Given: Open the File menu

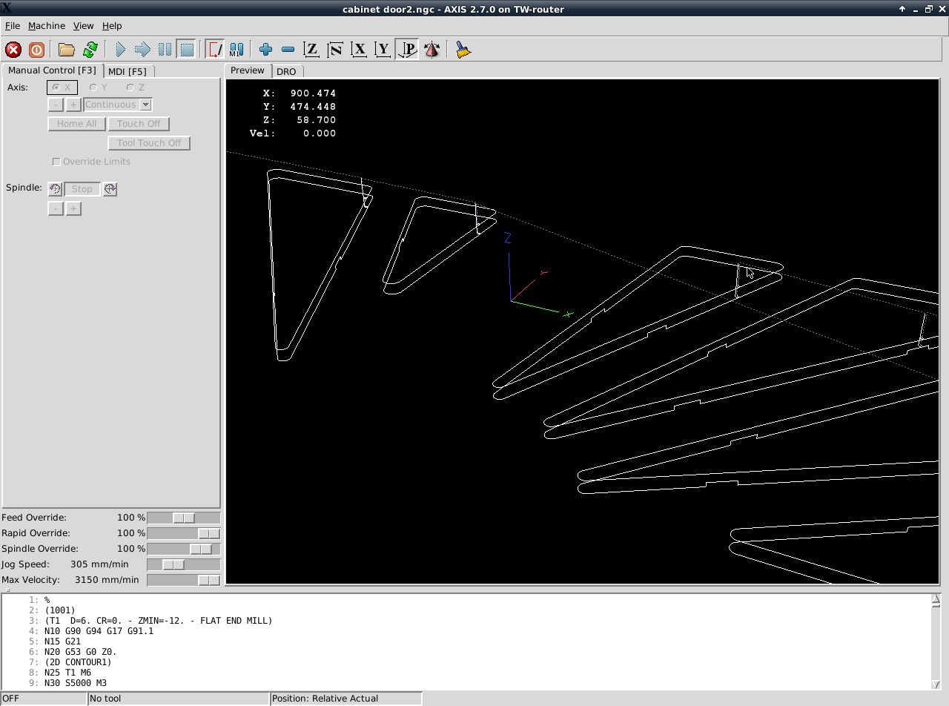Looking at the screenshot, I should 13,25.
